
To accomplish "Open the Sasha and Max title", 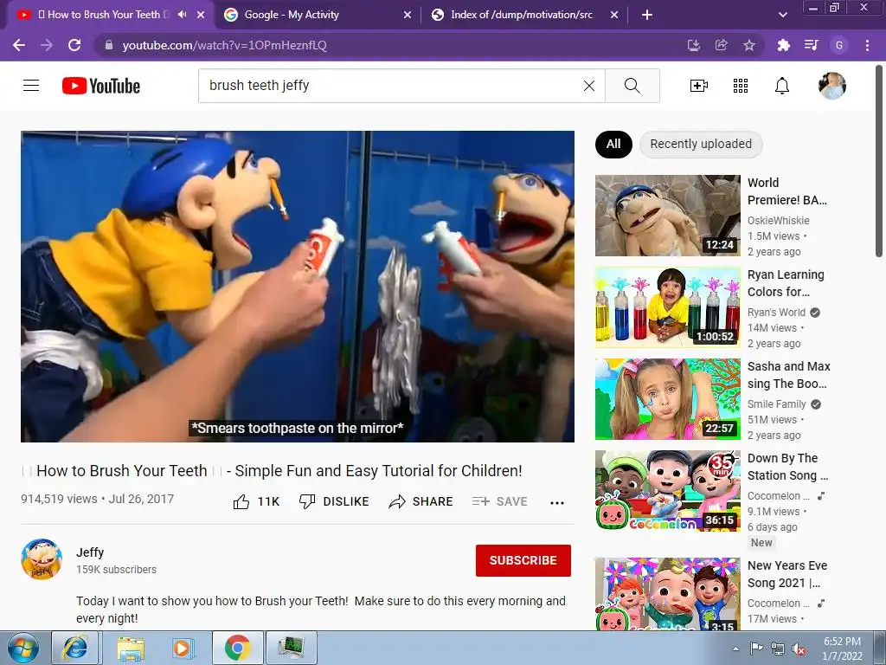I will (789, 375).
